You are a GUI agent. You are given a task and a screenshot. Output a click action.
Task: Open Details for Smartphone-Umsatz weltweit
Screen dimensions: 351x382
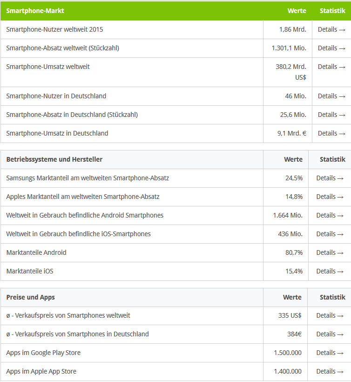pos(331,67)
